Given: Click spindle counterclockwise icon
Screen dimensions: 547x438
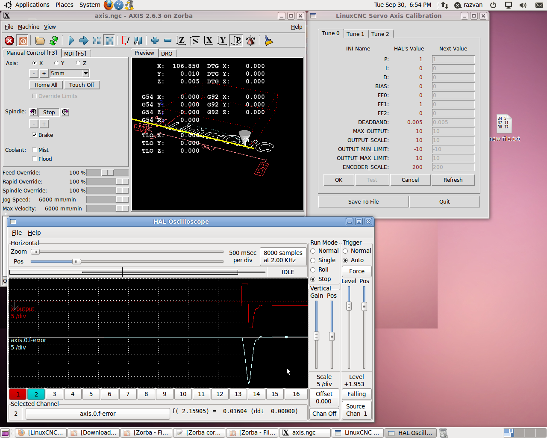Looking at the screenshot, I should tap(33, 112).
